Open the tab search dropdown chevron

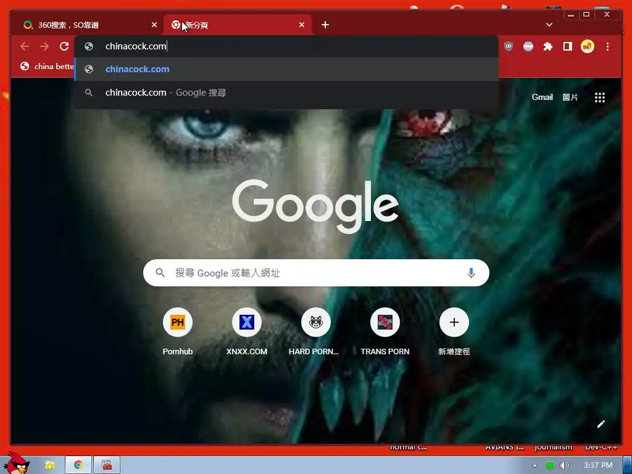(x=549, y=25)
